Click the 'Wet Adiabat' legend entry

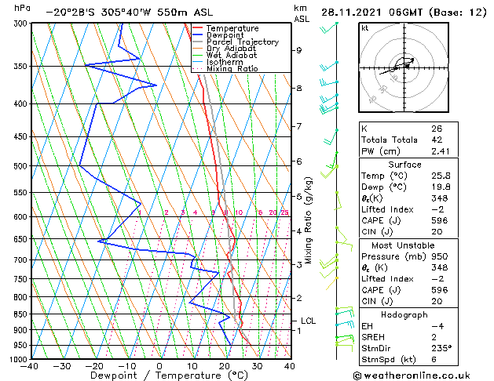(x=225, y=55)
